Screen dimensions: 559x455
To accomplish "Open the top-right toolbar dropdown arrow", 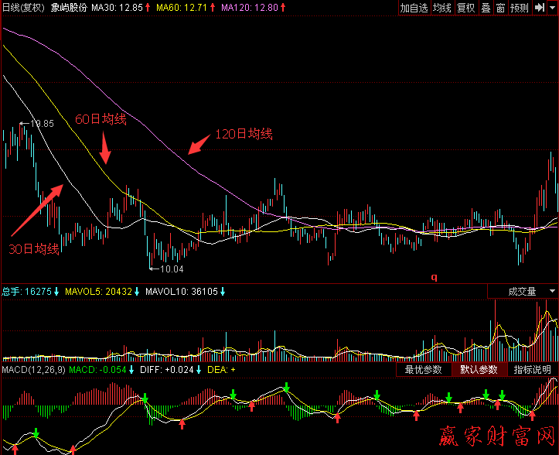I will [x=553, y=8].
